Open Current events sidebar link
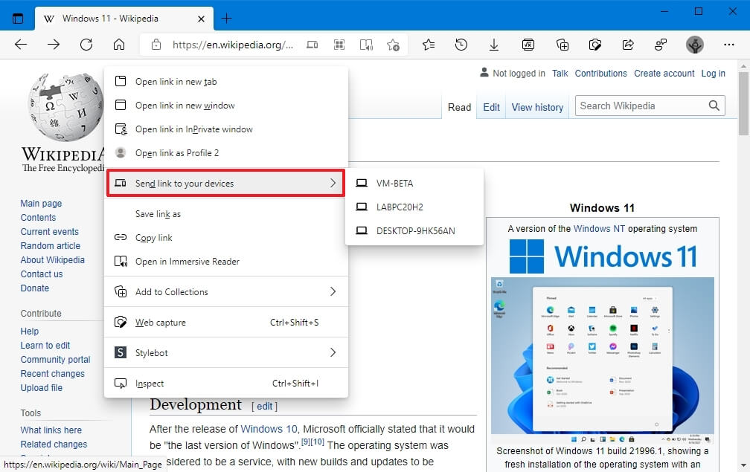This screenshot has height=472, width=750. tap(49, 232)
